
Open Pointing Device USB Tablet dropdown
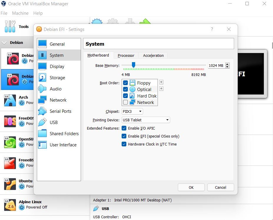click(x=146, y=120)
